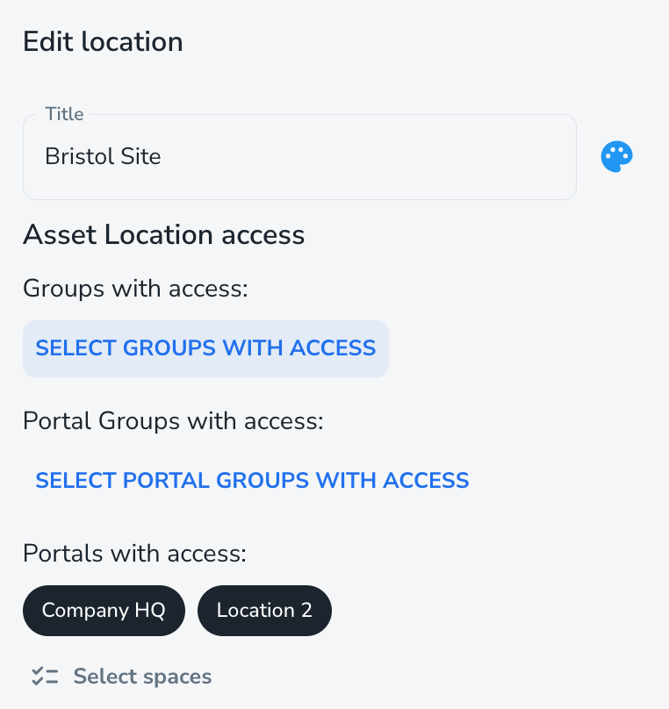Pick a location color via palette icon
The image size is (669, 709).
click(x=616, y=157)
